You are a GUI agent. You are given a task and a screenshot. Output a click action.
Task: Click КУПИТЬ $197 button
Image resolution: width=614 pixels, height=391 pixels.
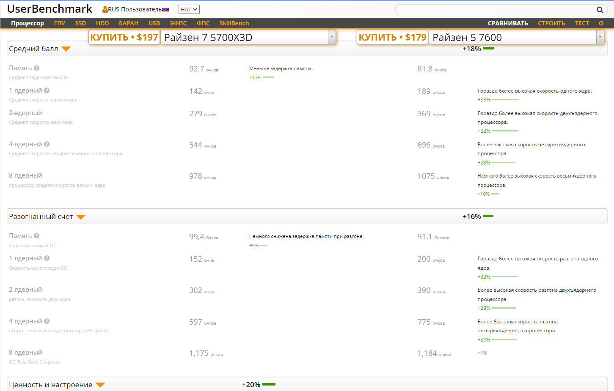pyautogui.click(x=124, y=37)
